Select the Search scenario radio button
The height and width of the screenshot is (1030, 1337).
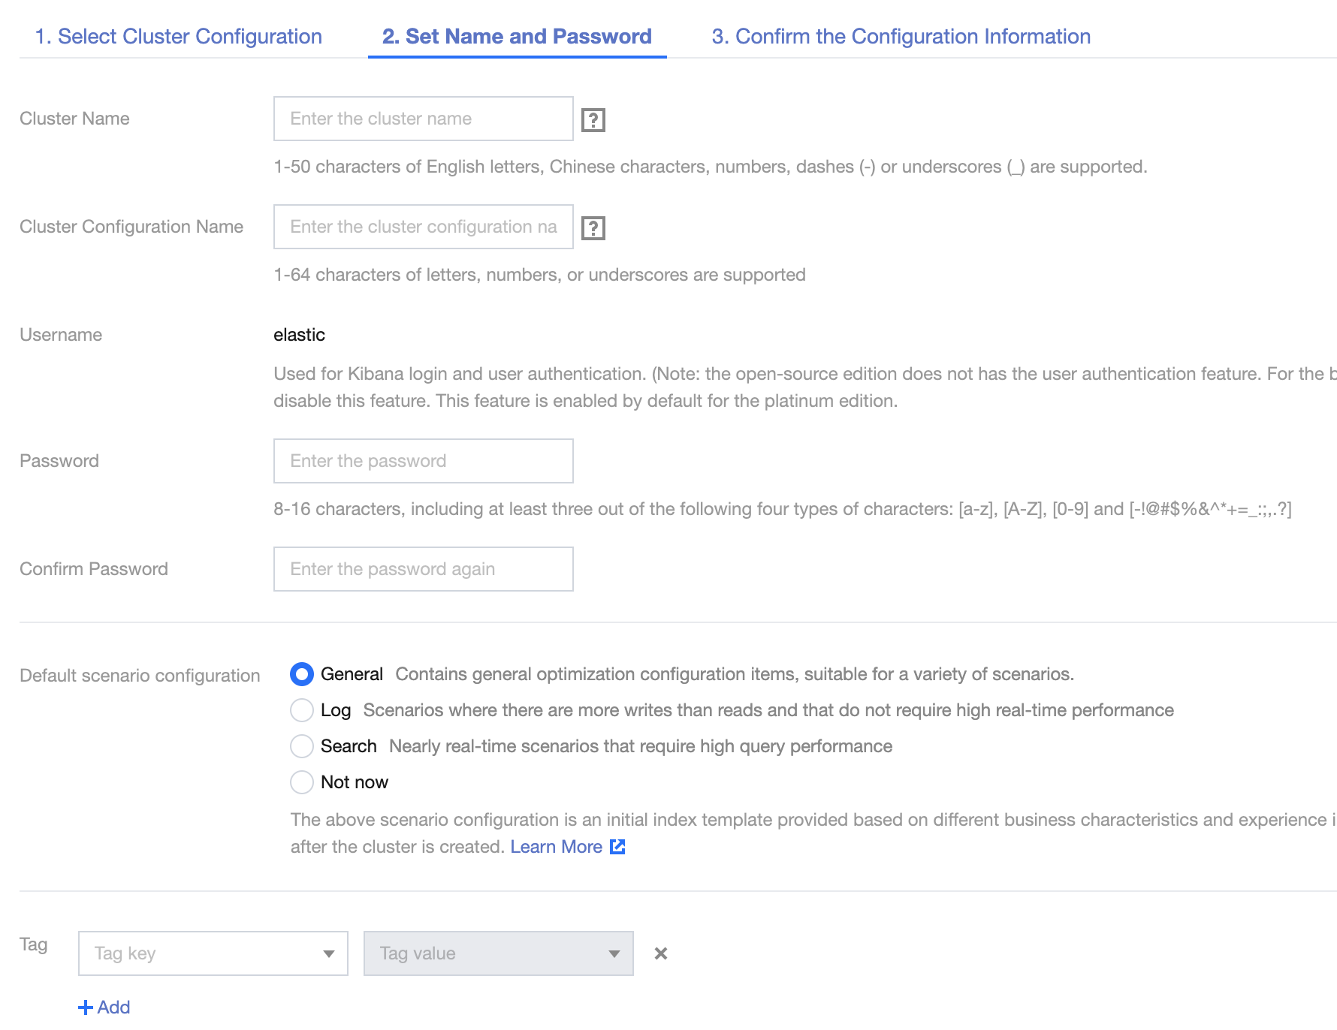click(x=302, y=746)
